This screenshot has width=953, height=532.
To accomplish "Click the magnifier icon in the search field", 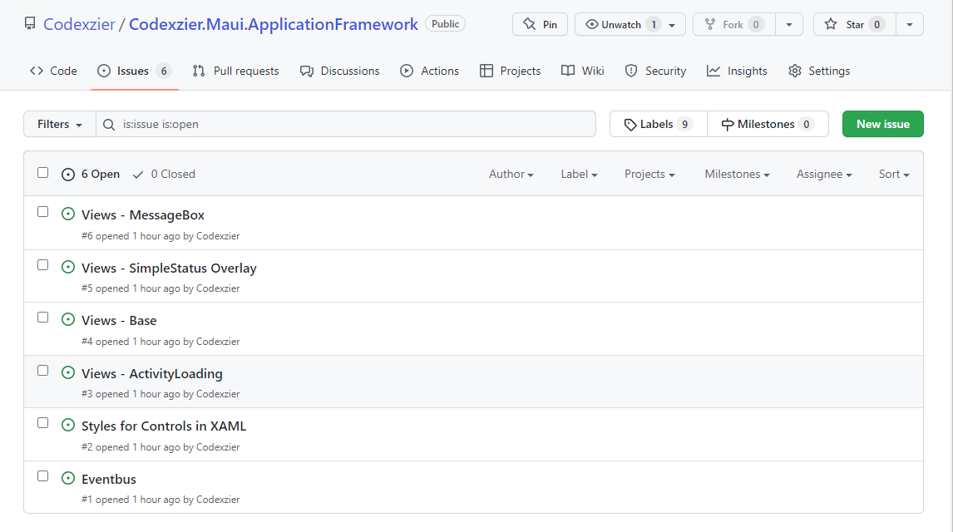I will click(109, 125).
